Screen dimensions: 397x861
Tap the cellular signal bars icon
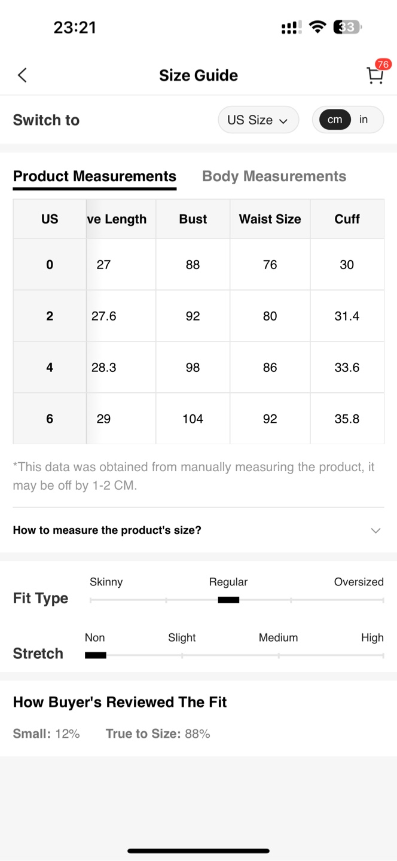tap(292, 28)
